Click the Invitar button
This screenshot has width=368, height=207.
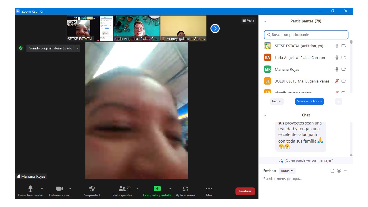point(277,101)
